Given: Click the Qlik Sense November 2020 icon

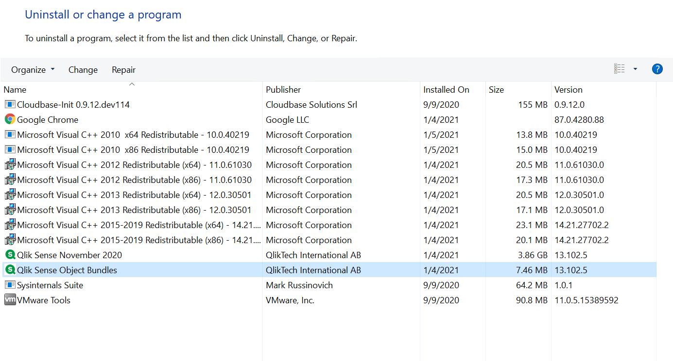Looking at the screenshot, I should click(10, 255).
